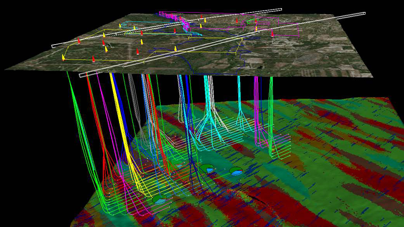Image resolution: width=404 pixels, height=227 pixels.
Task: Click the partially hidden pie chart behind red wells
Action: [x=178, y=165]
